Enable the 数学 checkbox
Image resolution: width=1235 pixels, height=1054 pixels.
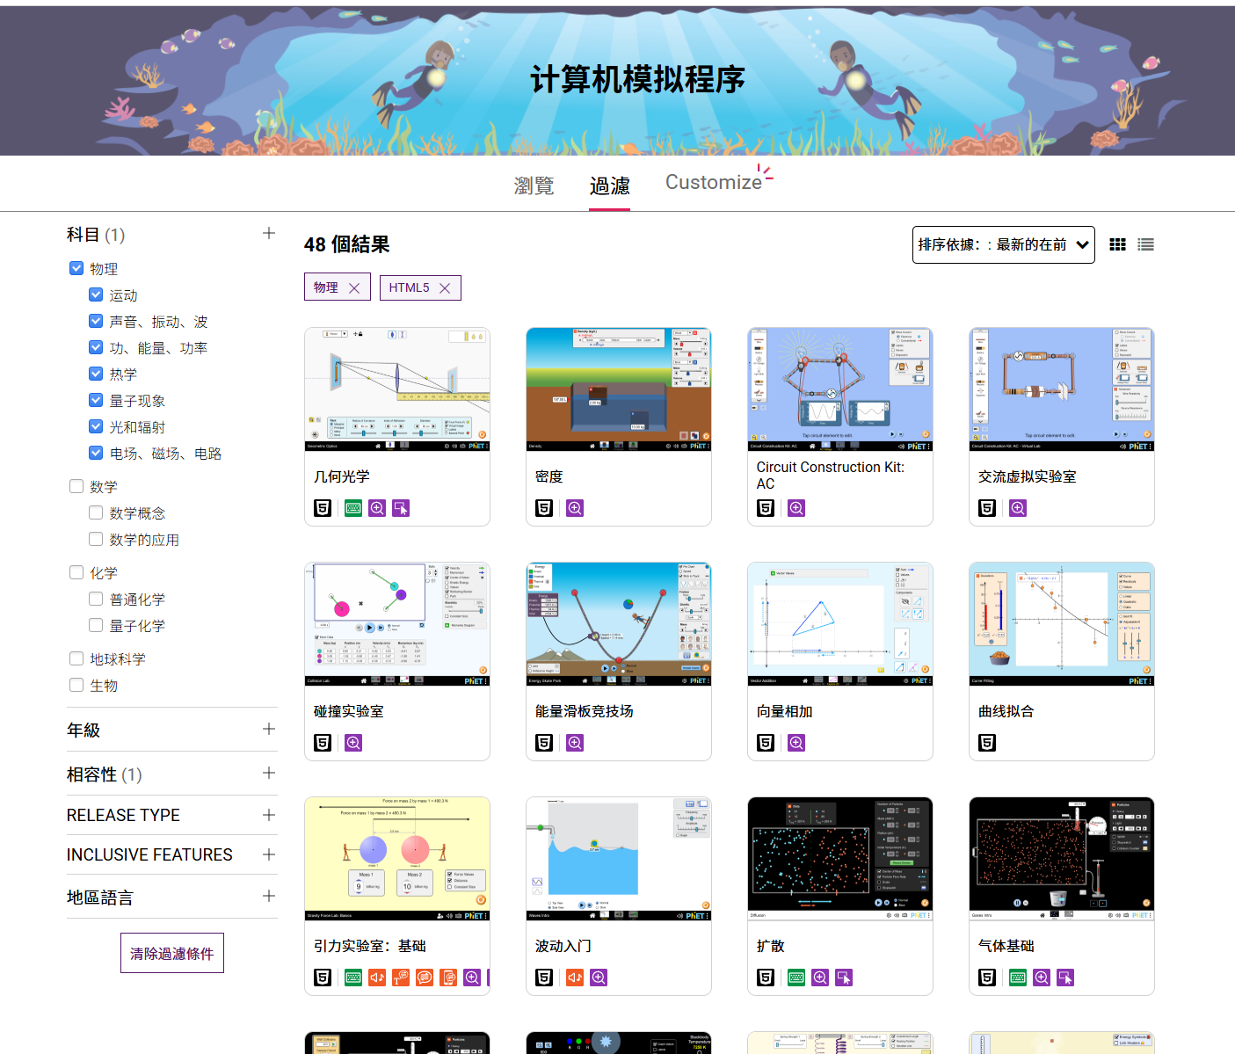[76, 486]
